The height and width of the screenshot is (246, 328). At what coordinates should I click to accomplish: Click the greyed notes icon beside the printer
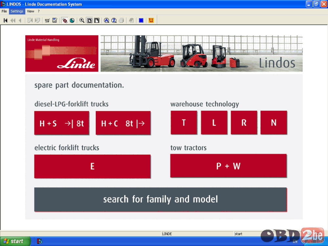[131, 20]
